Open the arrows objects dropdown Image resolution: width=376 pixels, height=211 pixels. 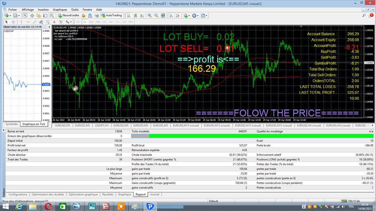click(69, 22)
